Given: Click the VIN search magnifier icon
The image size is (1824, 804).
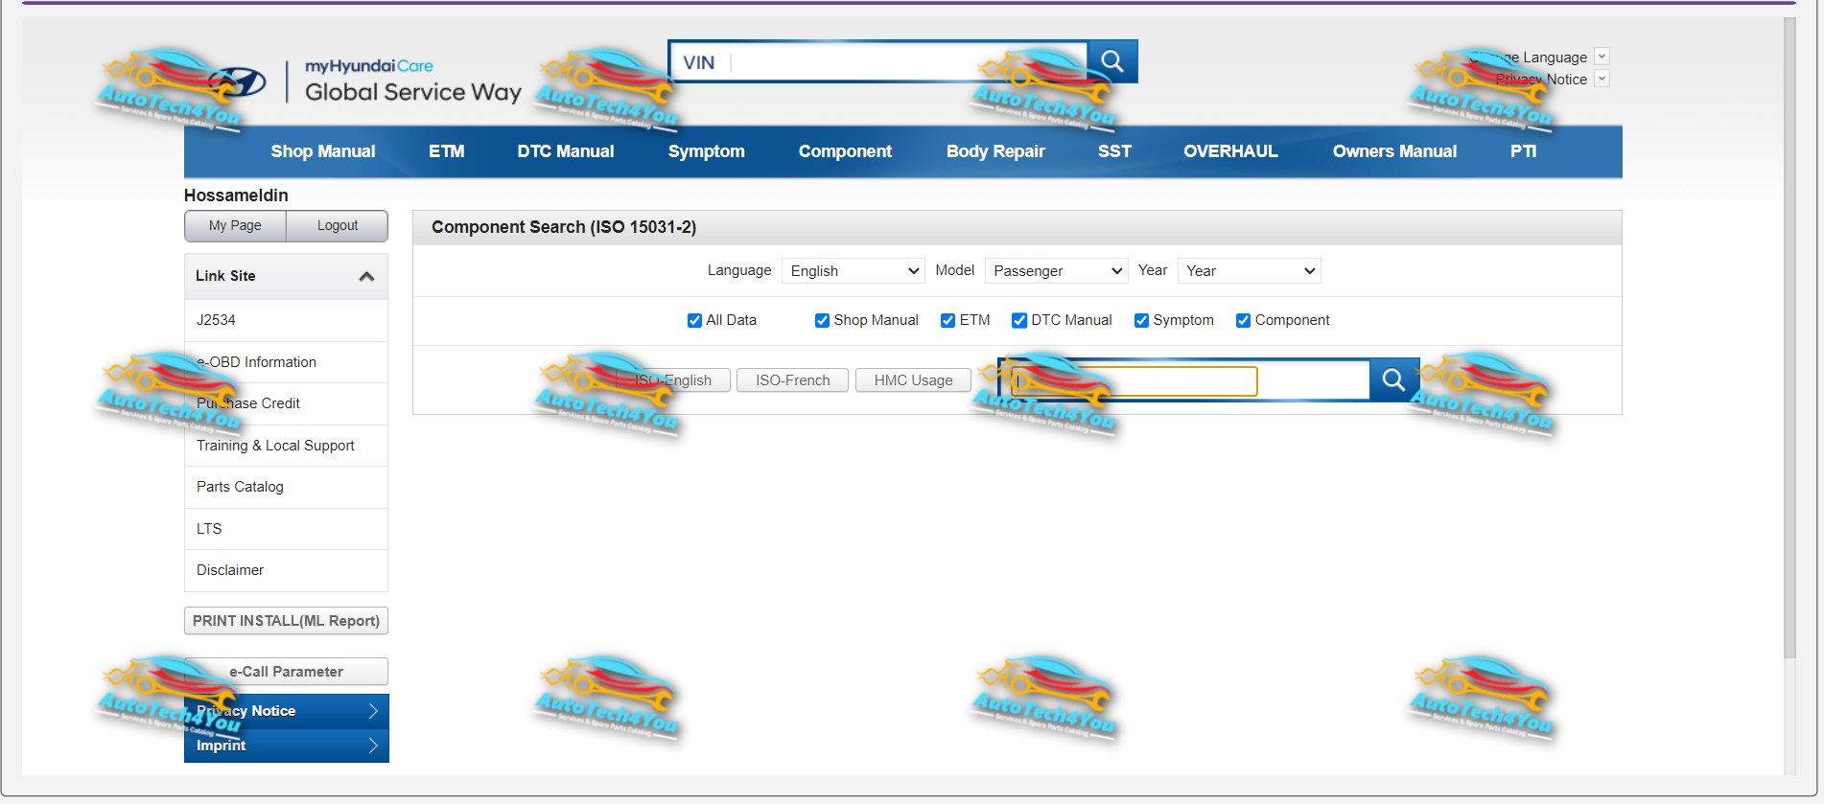Looking at the screenshot, I should coord(1112,61).
